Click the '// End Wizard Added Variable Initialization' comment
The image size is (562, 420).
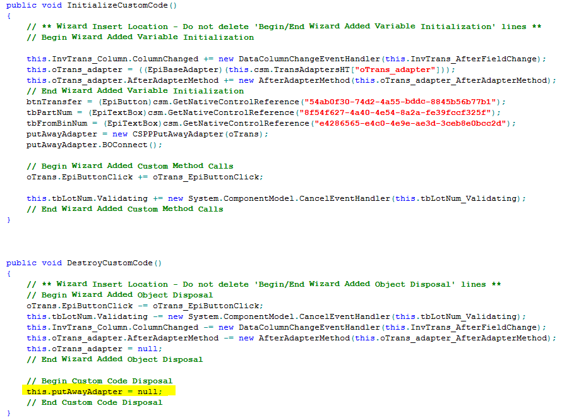coord(135,91)
